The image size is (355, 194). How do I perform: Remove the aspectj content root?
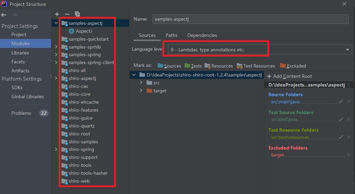pos(349,84)
